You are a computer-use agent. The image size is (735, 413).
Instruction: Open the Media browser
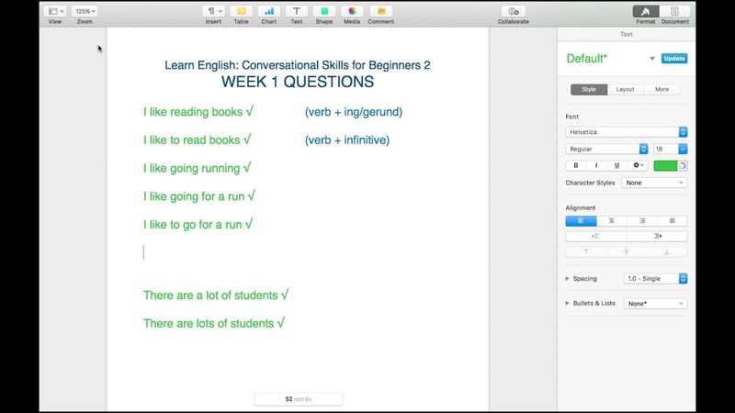tap(352, 11)
